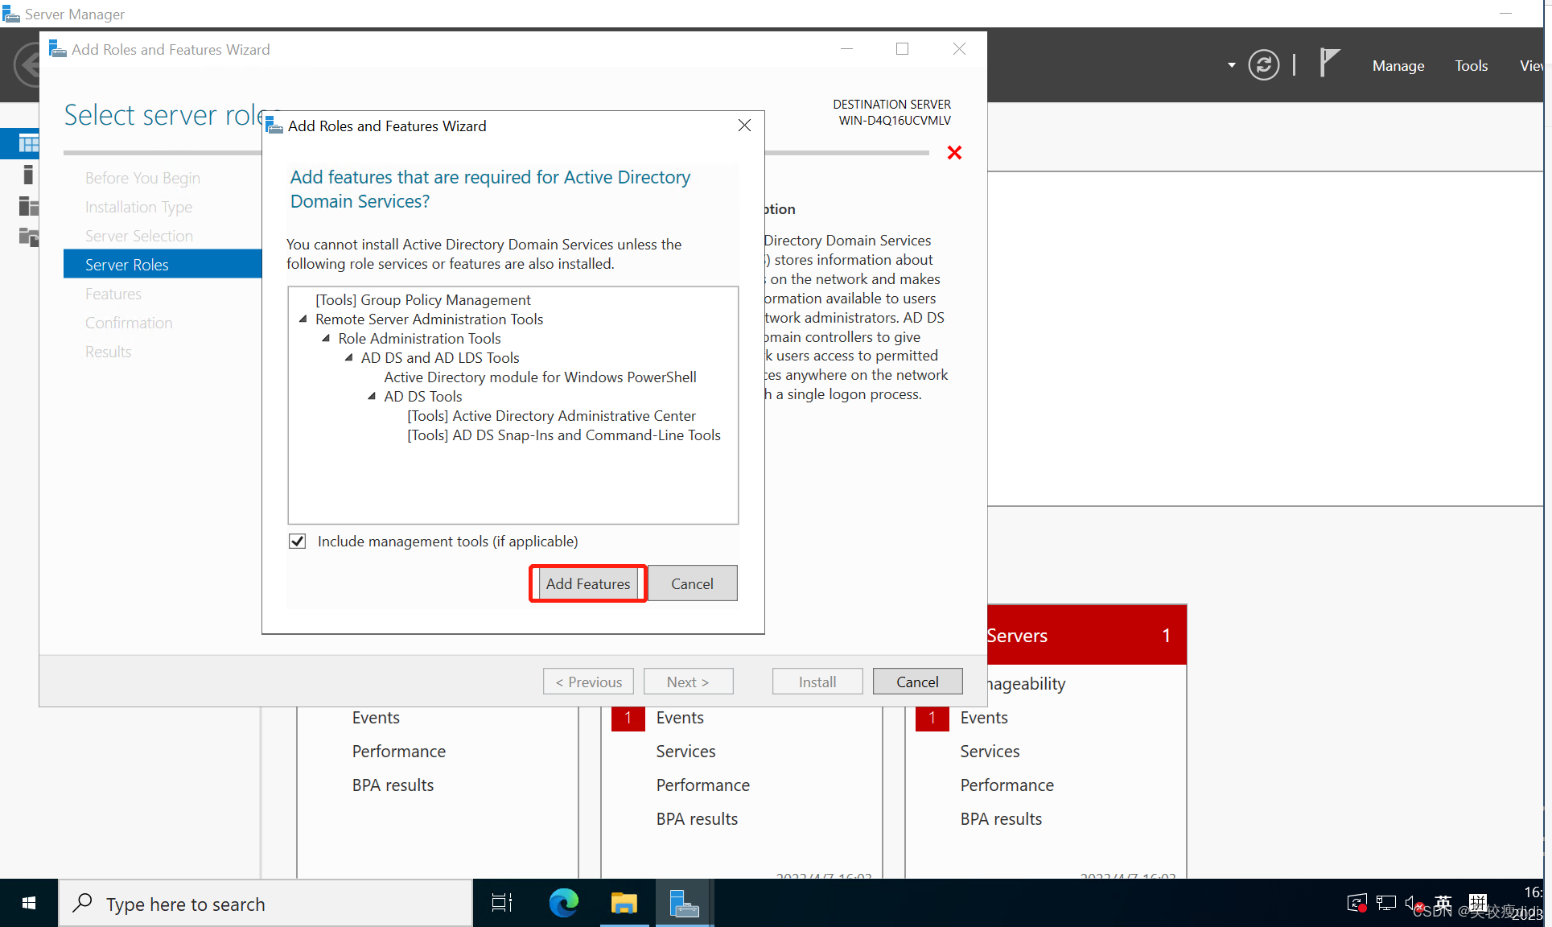Unmute the speaker in the system tray
The image size is (1552, 927).
coord(1414,903)
